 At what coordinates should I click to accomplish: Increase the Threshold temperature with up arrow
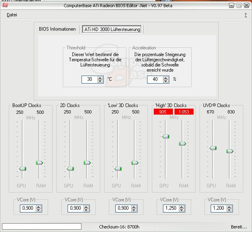100,78
